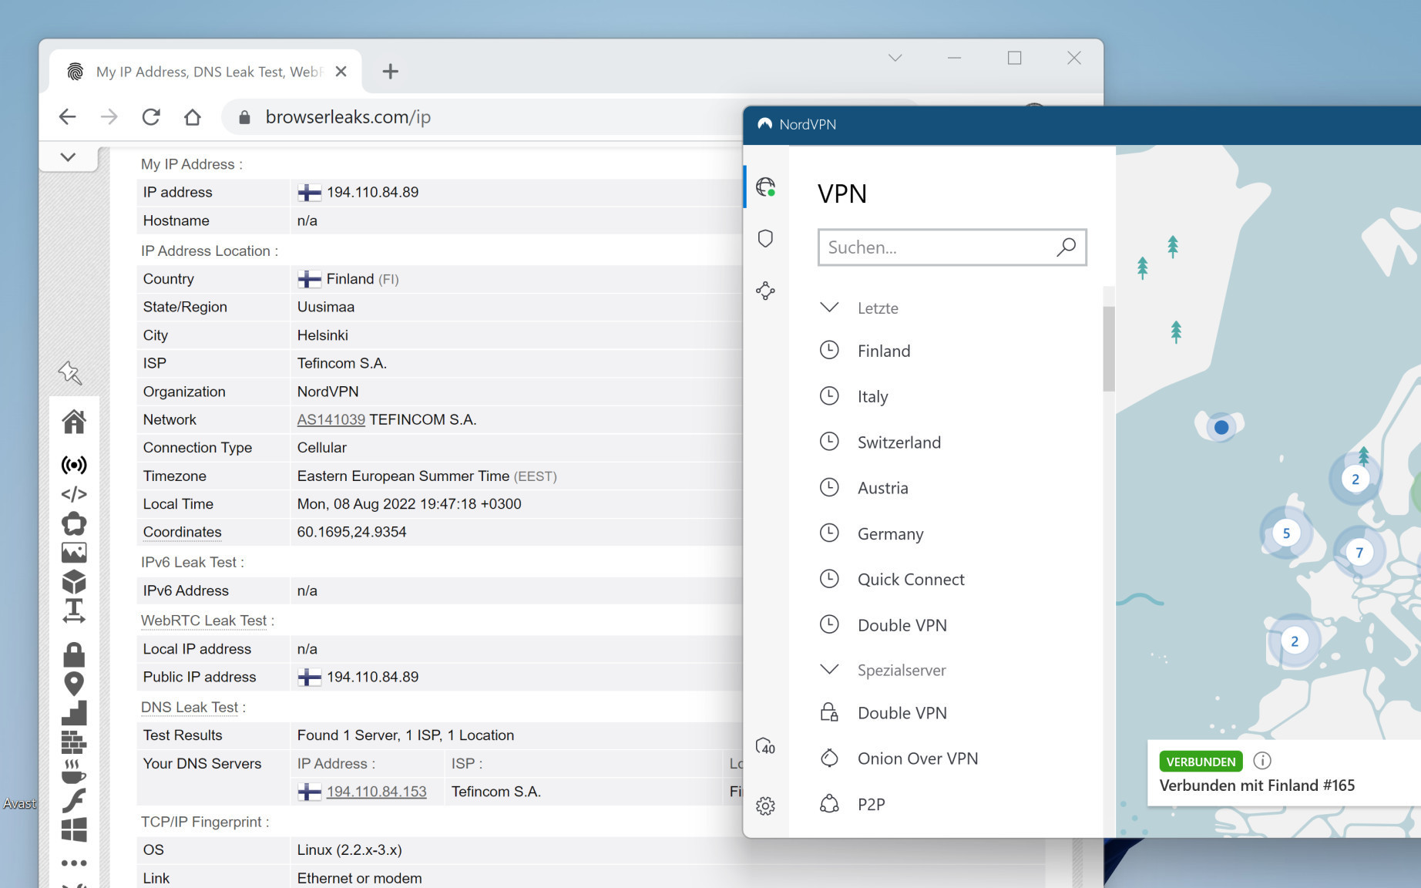1421x888 pixels.
Task: Open NordVPN settings gear icon
Action: click(765, 806)
